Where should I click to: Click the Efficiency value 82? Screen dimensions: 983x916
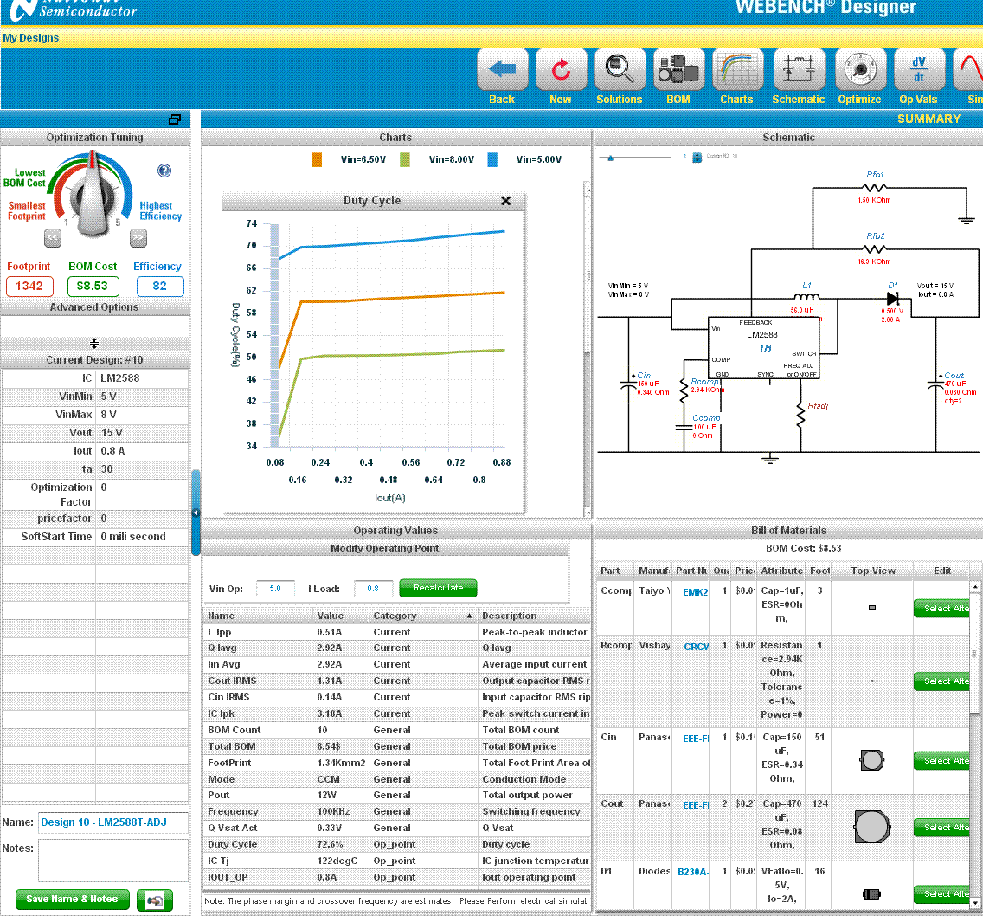[160, 286]
